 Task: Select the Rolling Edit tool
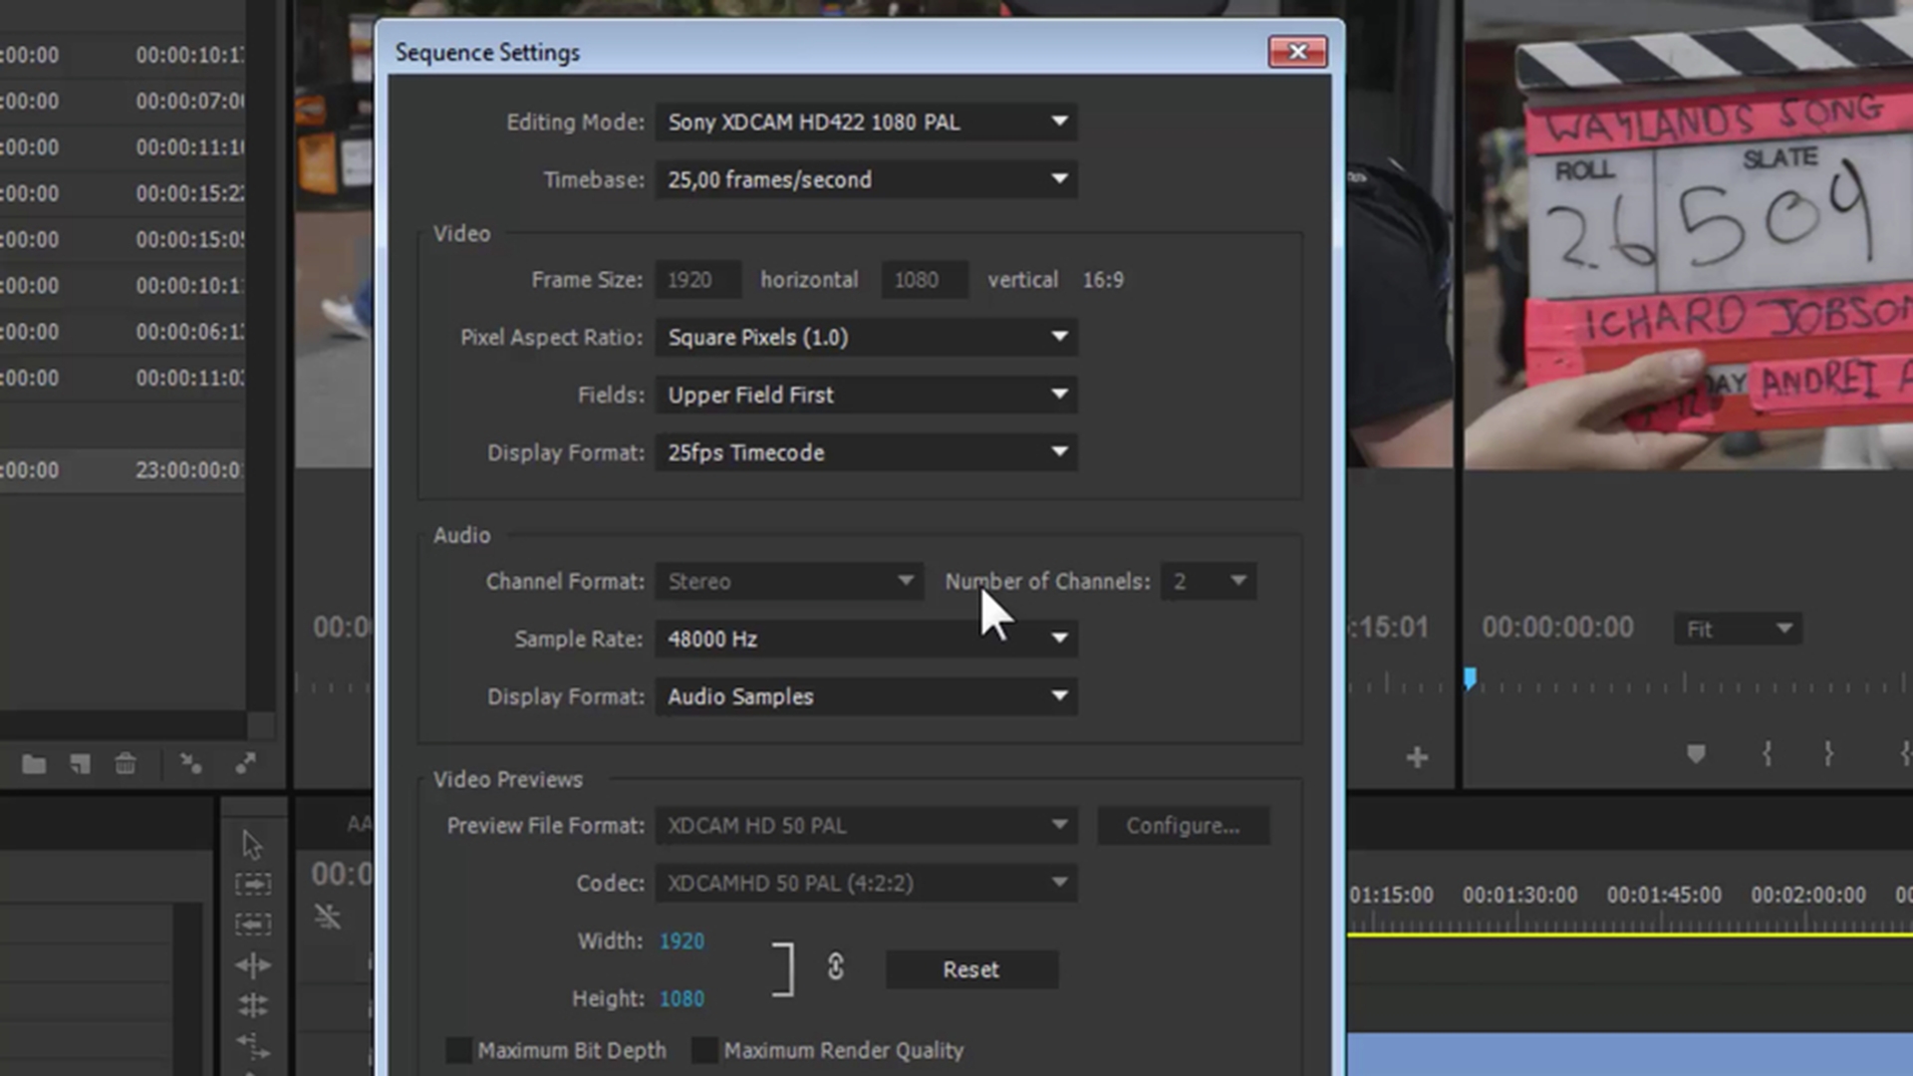click(x=252, y=1005)
